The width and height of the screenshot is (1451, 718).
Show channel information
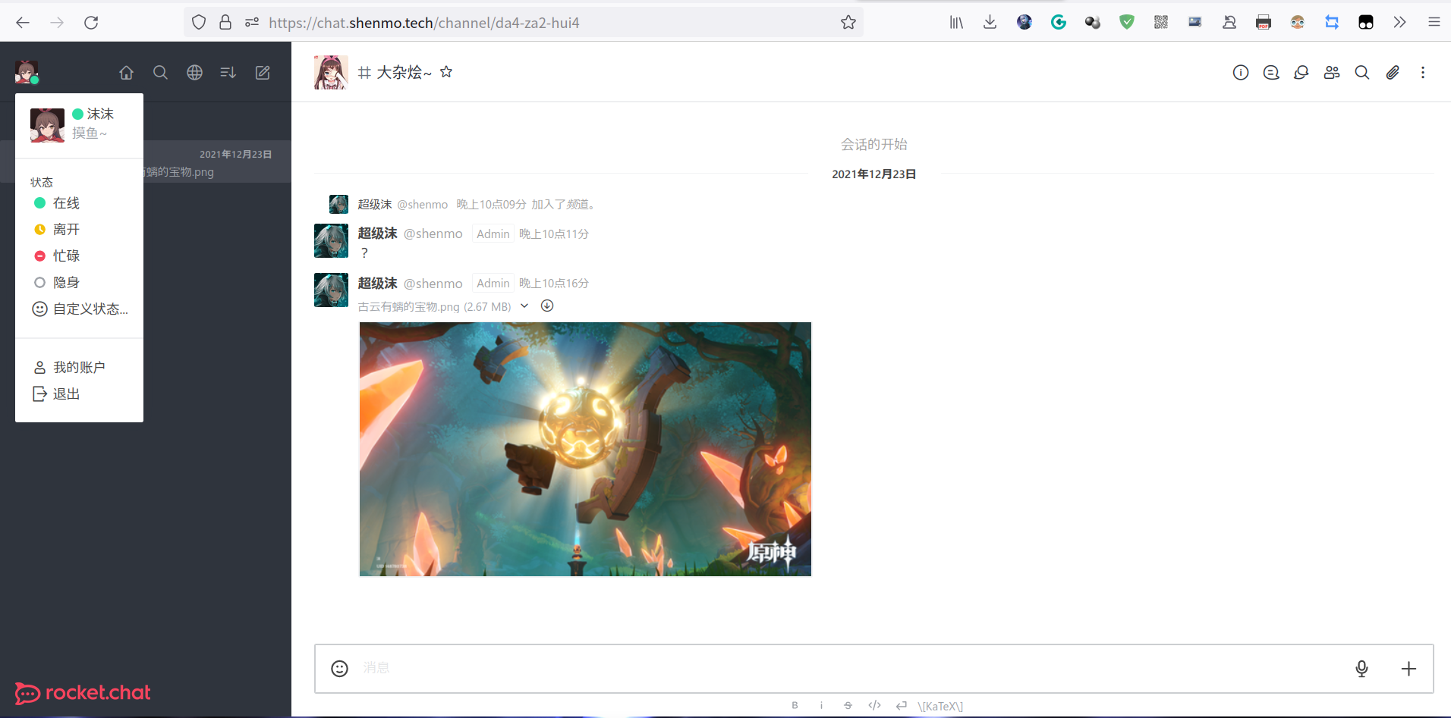point(1242,72)
